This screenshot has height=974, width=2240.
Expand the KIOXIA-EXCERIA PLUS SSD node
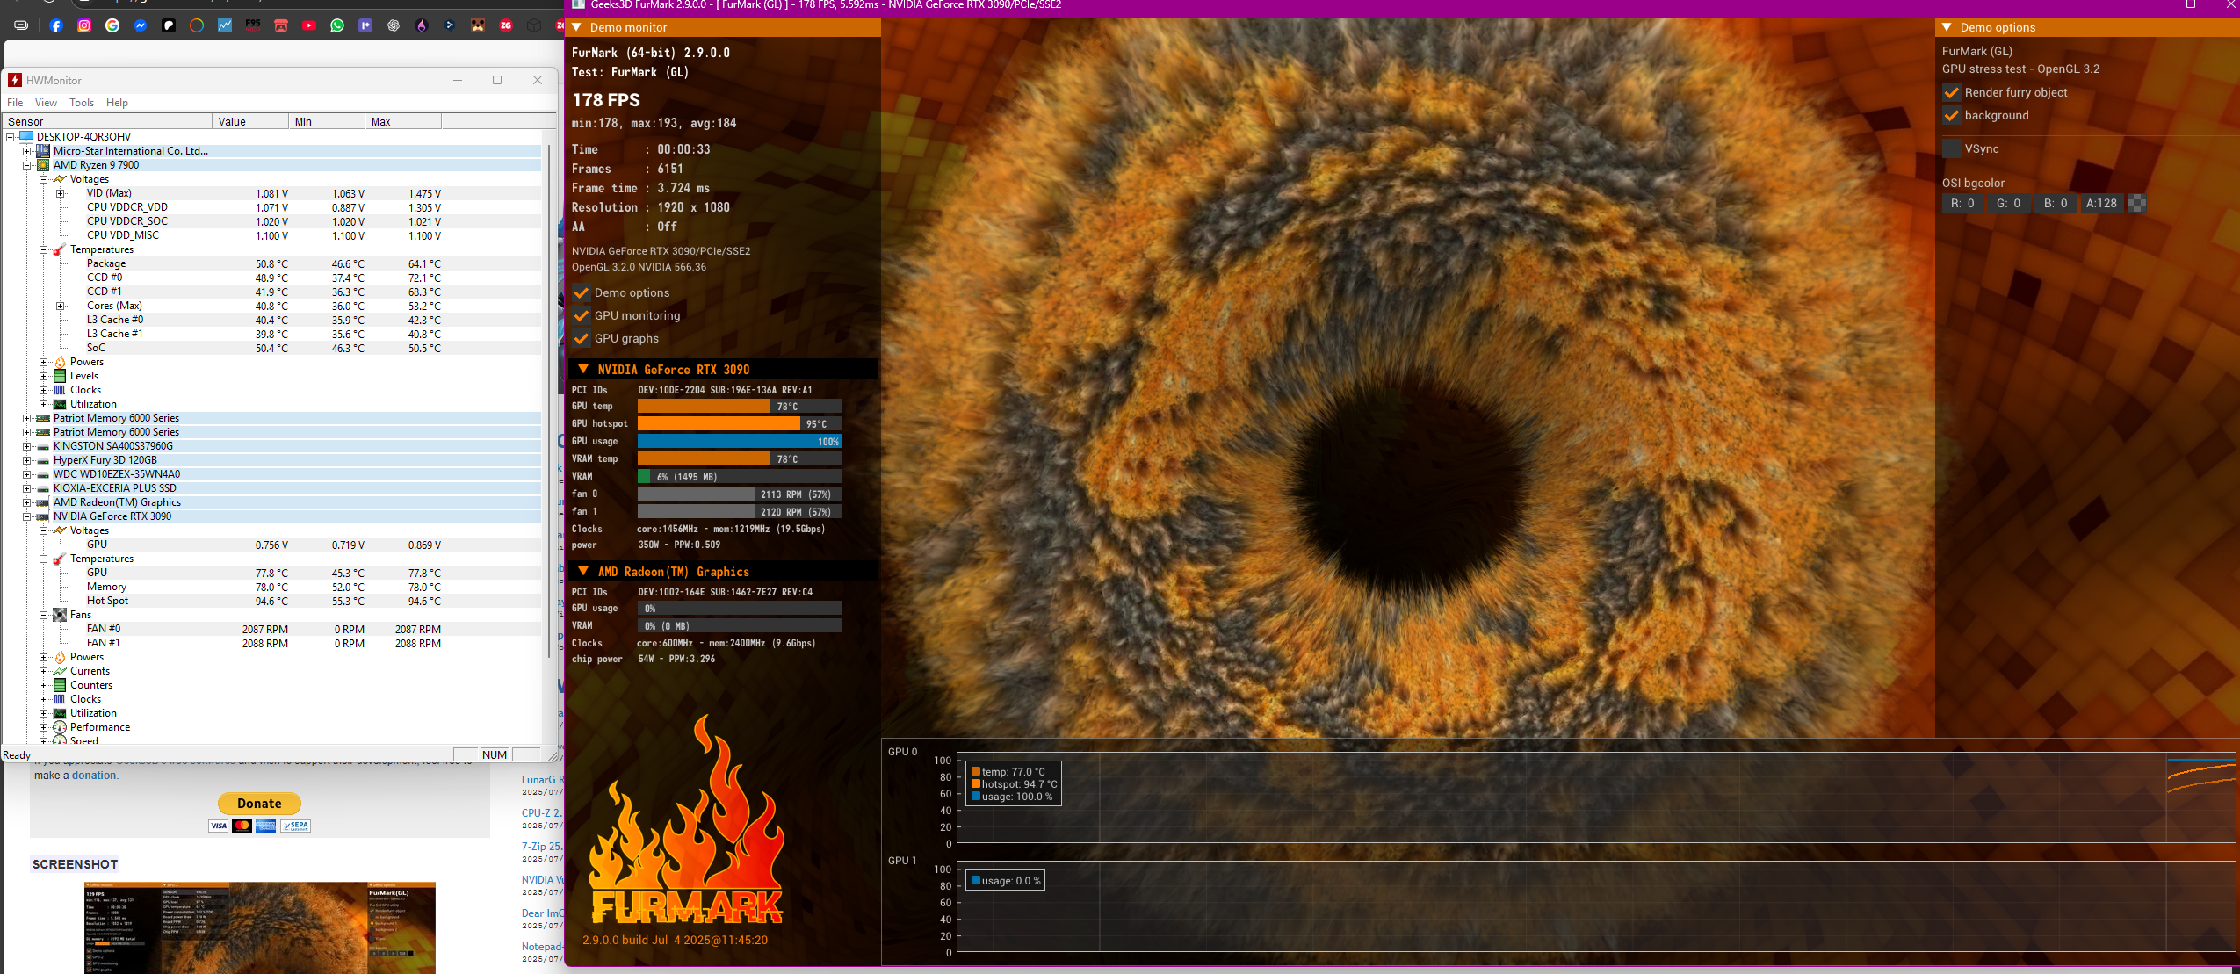(27, 488)
